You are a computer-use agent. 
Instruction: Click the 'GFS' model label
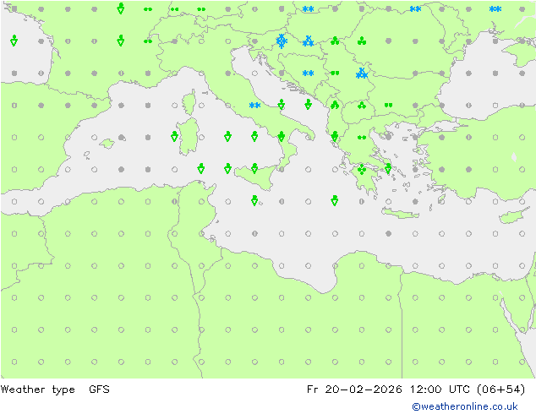point(99,389)
